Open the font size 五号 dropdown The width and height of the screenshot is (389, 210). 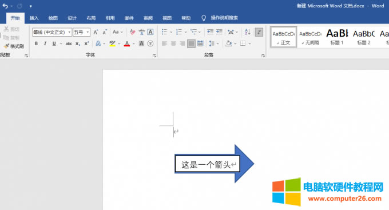(88, 32)
